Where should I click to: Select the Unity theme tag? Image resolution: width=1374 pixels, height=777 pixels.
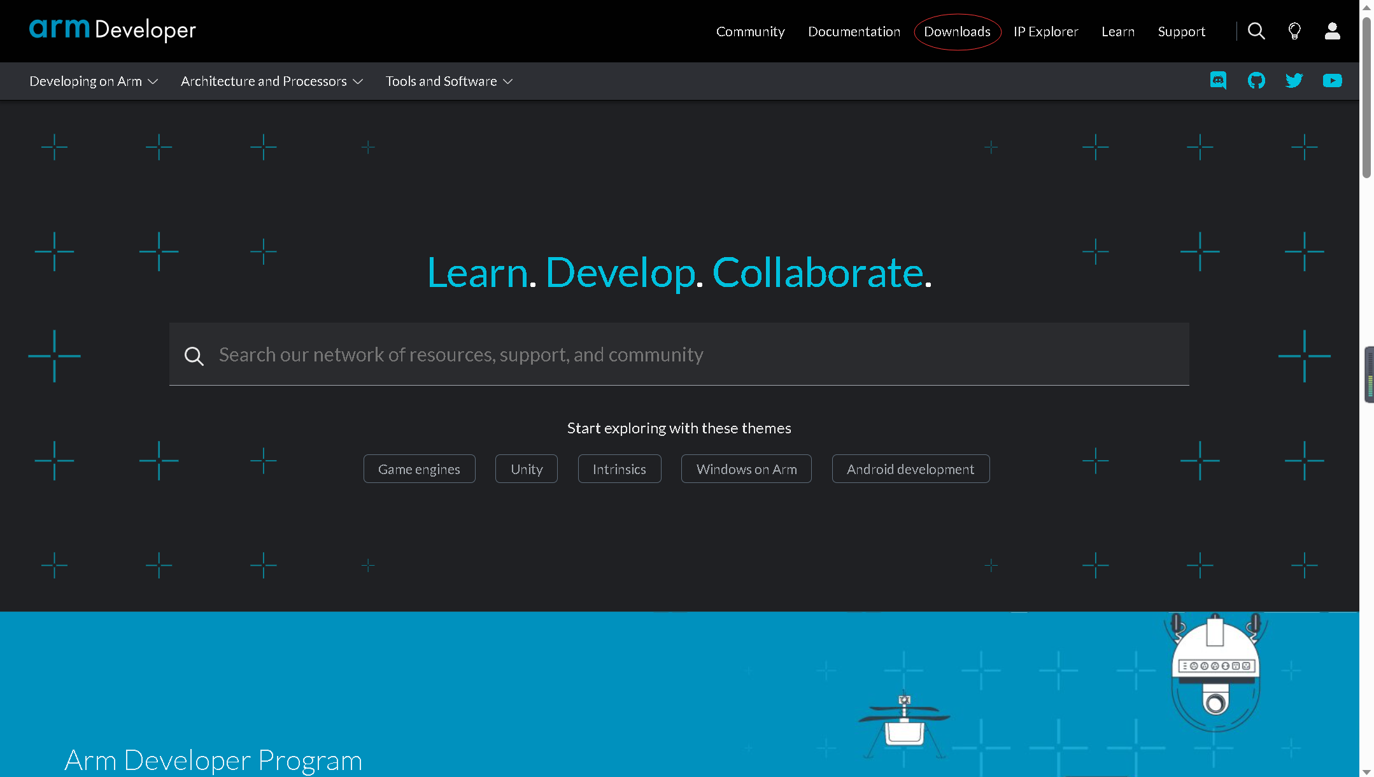527,468
